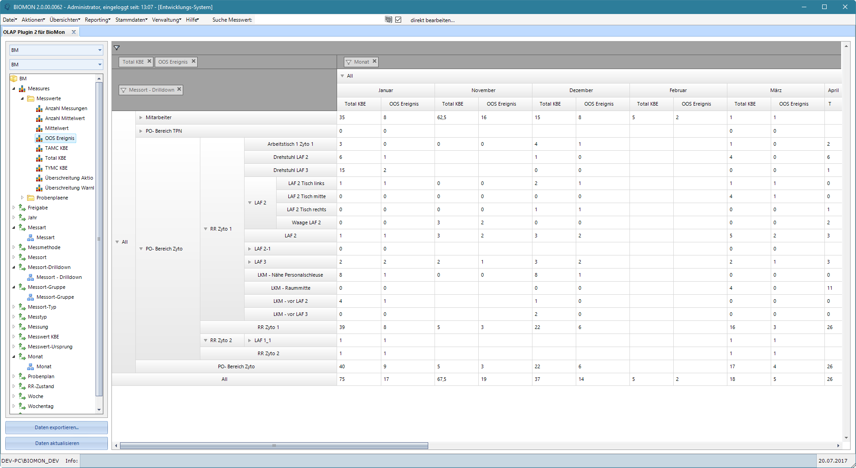
Task: Click the horizontal scrollbar thumb of the grid
Action: click(274, 446)
